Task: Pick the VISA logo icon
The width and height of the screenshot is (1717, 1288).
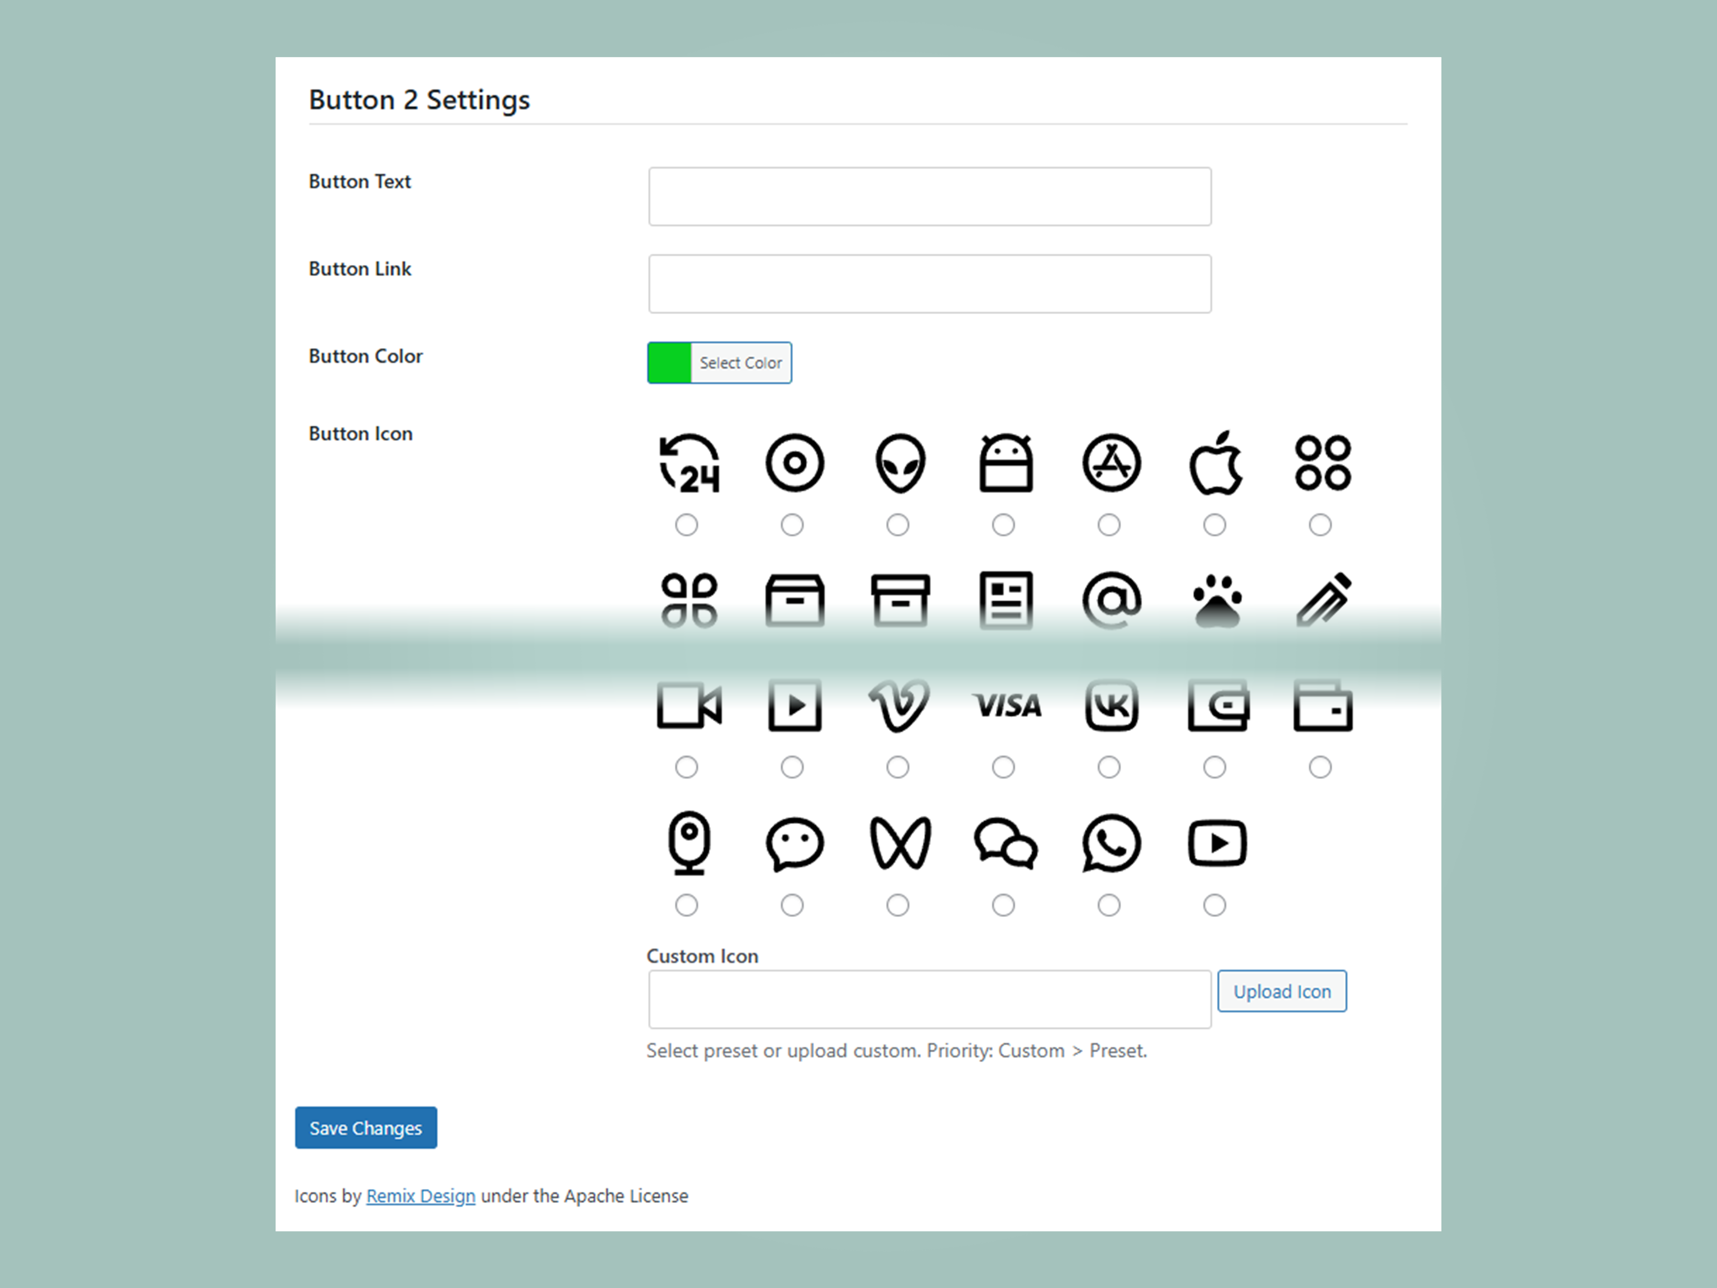Action: [1007, 706]
